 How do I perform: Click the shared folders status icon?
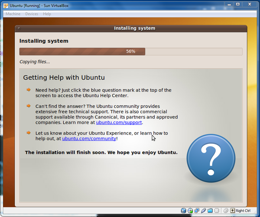click(210, 211)
